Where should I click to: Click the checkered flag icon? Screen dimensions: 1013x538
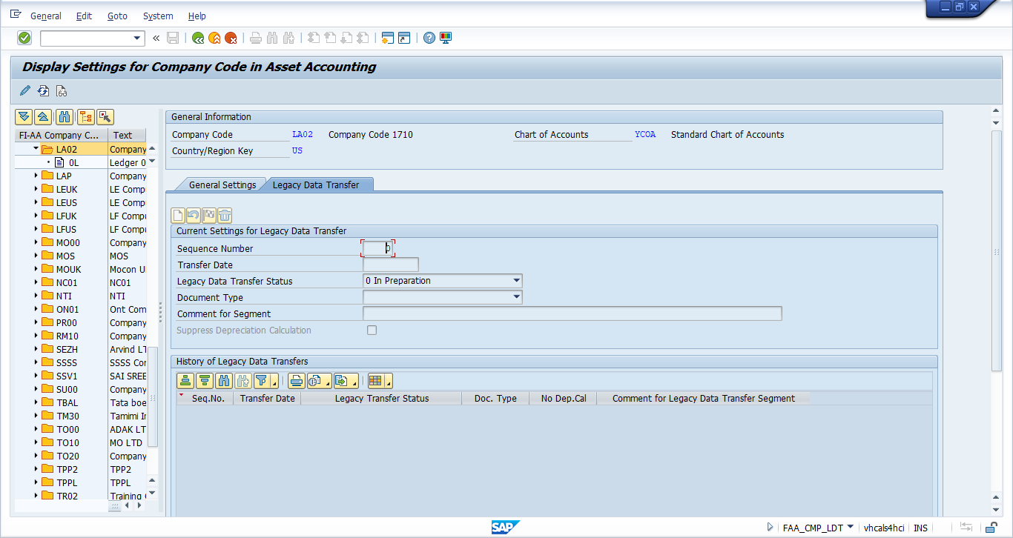click(x=209, y=216)
